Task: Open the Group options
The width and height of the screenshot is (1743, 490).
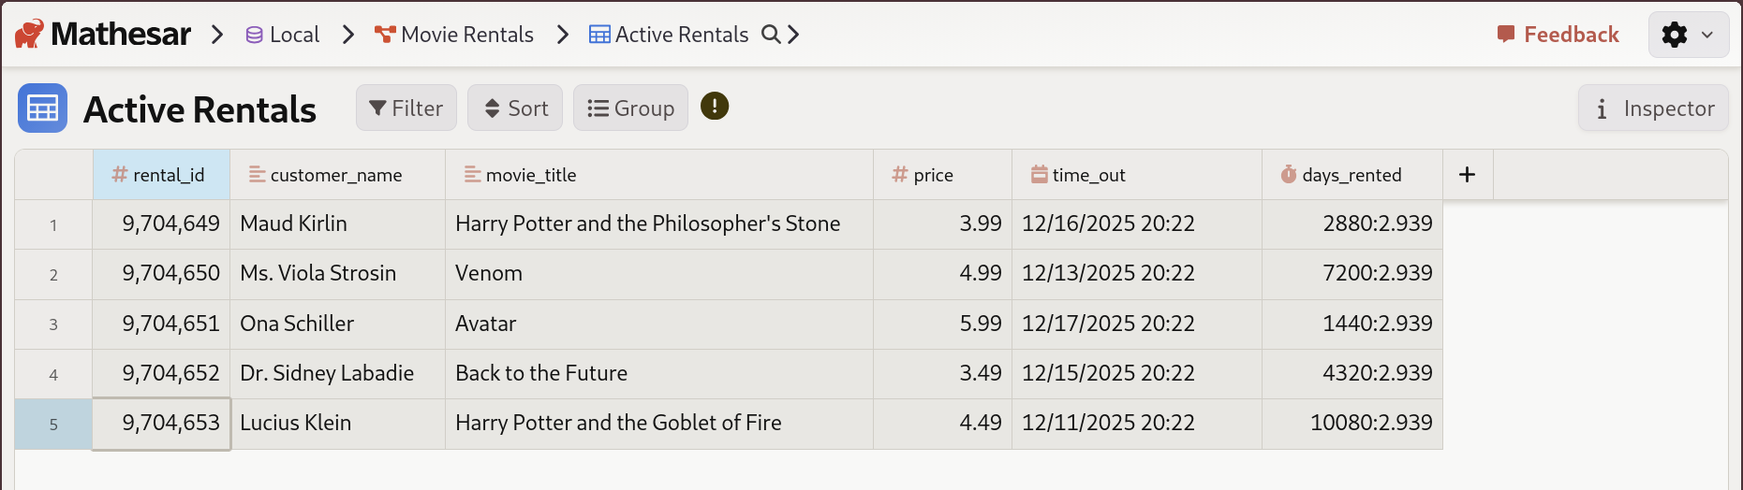Action: click(630, 108)
